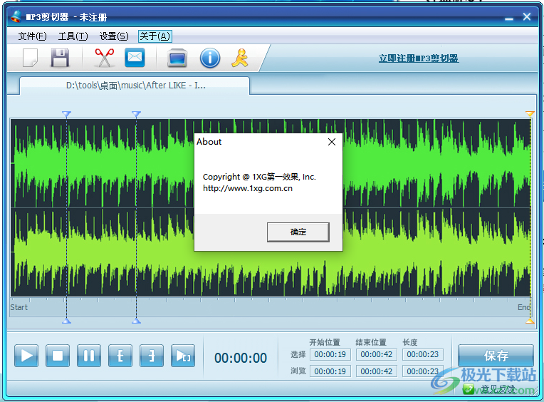Open the 关于(A) menu

tap(155, 36)
